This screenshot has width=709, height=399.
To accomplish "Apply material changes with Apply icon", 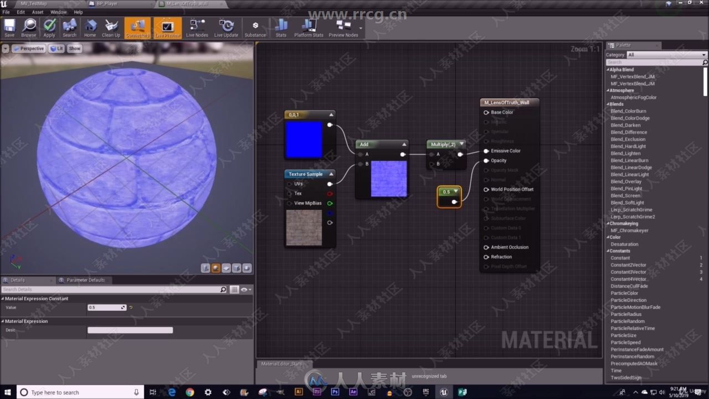I will [x=49, y=28].
